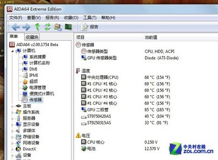The height and width of the screenshot is (160, 218).
Task: Expand the 操作系统 tree node
Action: [x=13, y=113]
